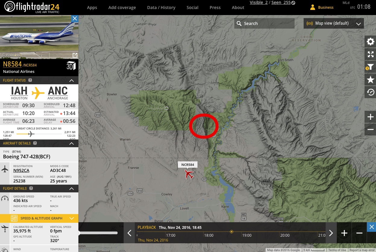Click the playback history clock icon
376x252 pixels.
370,92
